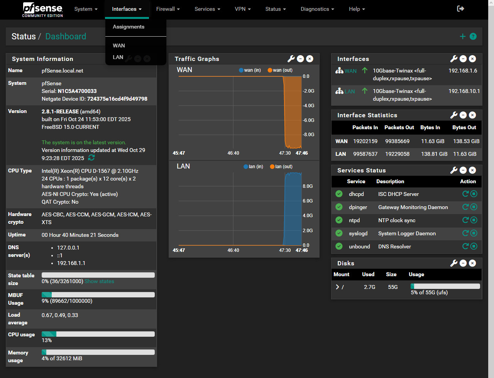Expand the root mount disk row
The image size is (494, 378).
(337, 287)
